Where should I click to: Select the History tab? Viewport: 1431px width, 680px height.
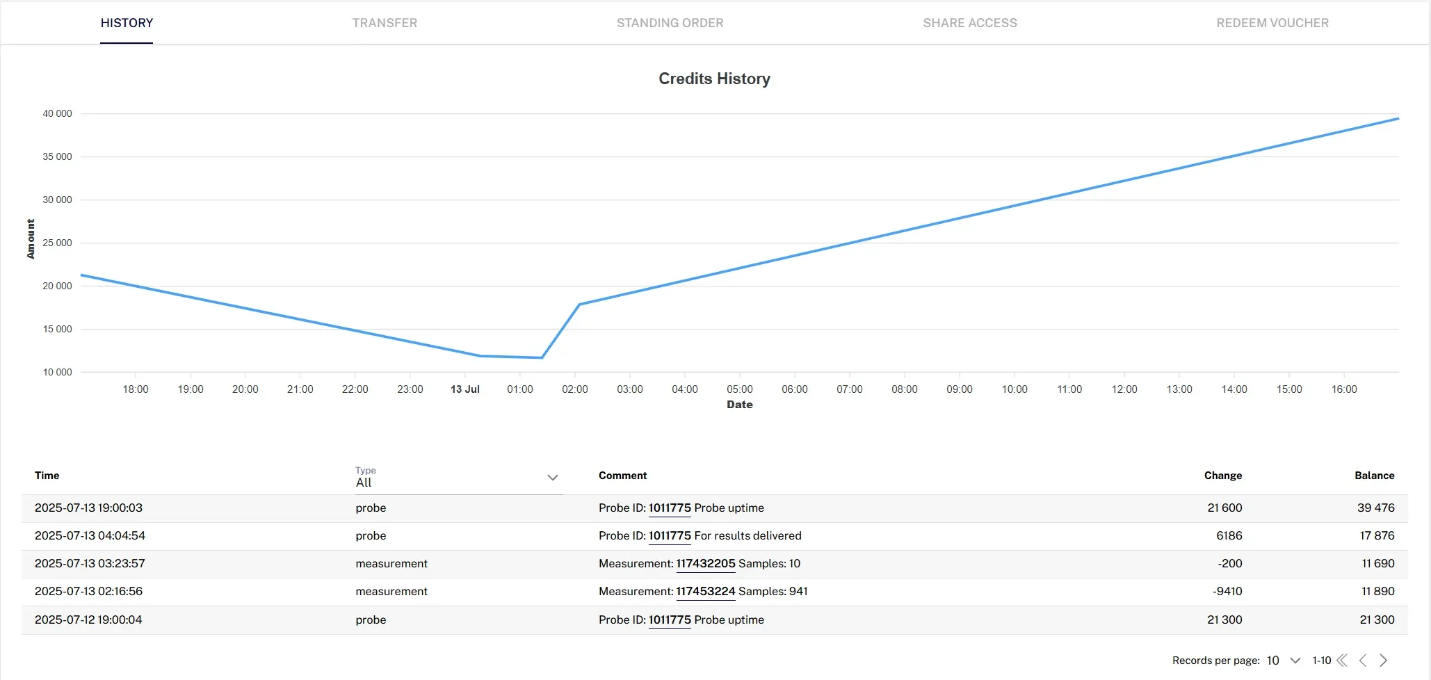(127, 23)
